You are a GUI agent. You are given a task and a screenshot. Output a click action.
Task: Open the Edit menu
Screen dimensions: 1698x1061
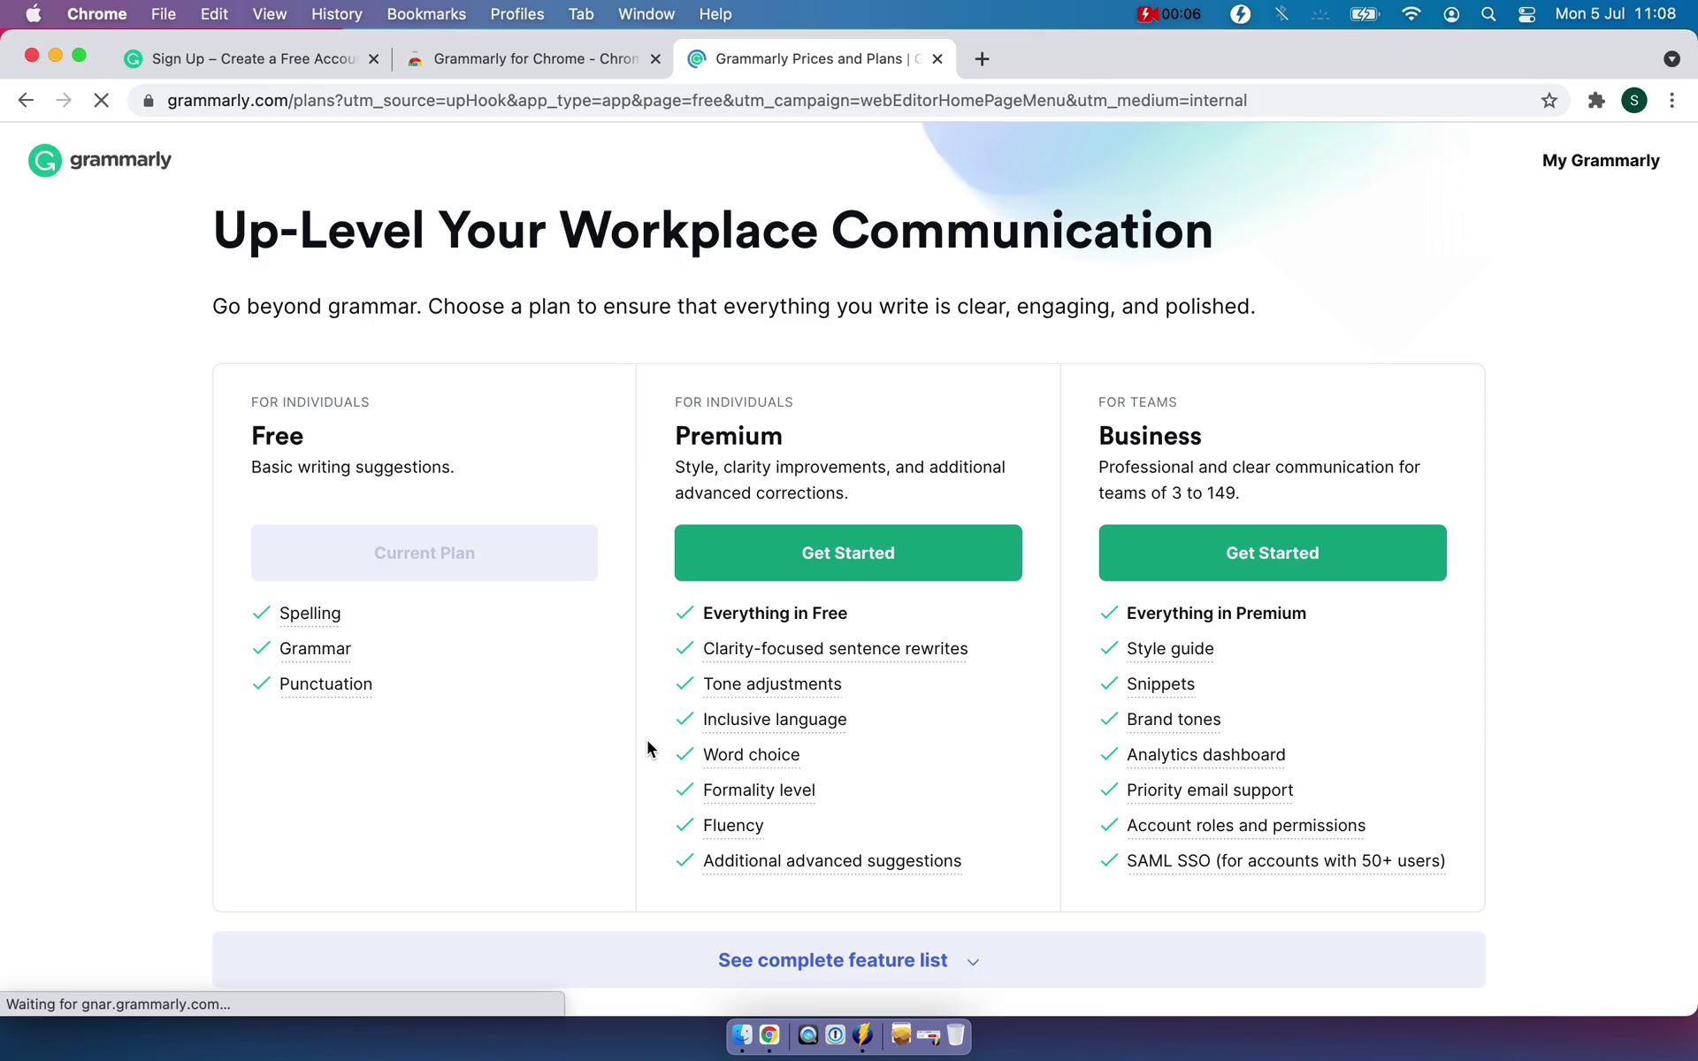coord(214,14)
